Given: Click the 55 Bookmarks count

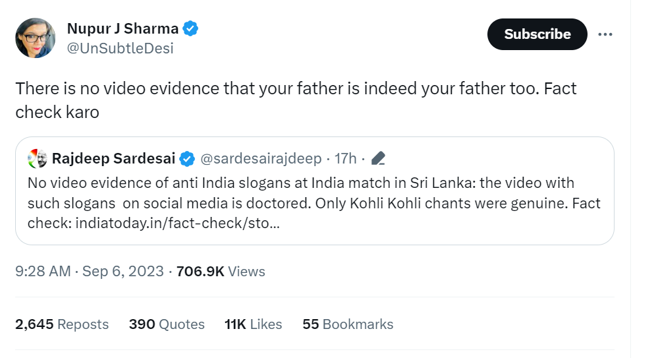Looking at the screenshot, I should 348,324.
